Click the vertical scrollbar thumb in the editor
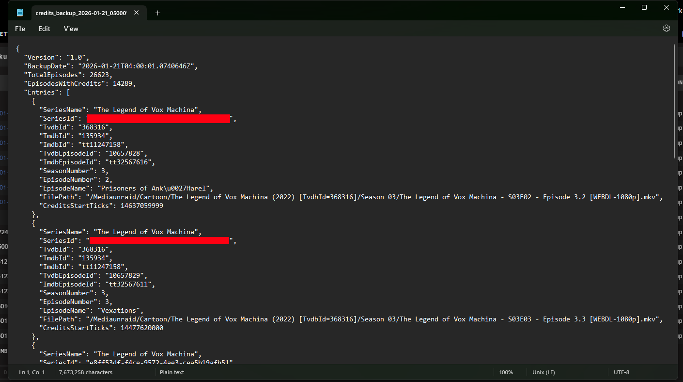 [x=674, y=101]
